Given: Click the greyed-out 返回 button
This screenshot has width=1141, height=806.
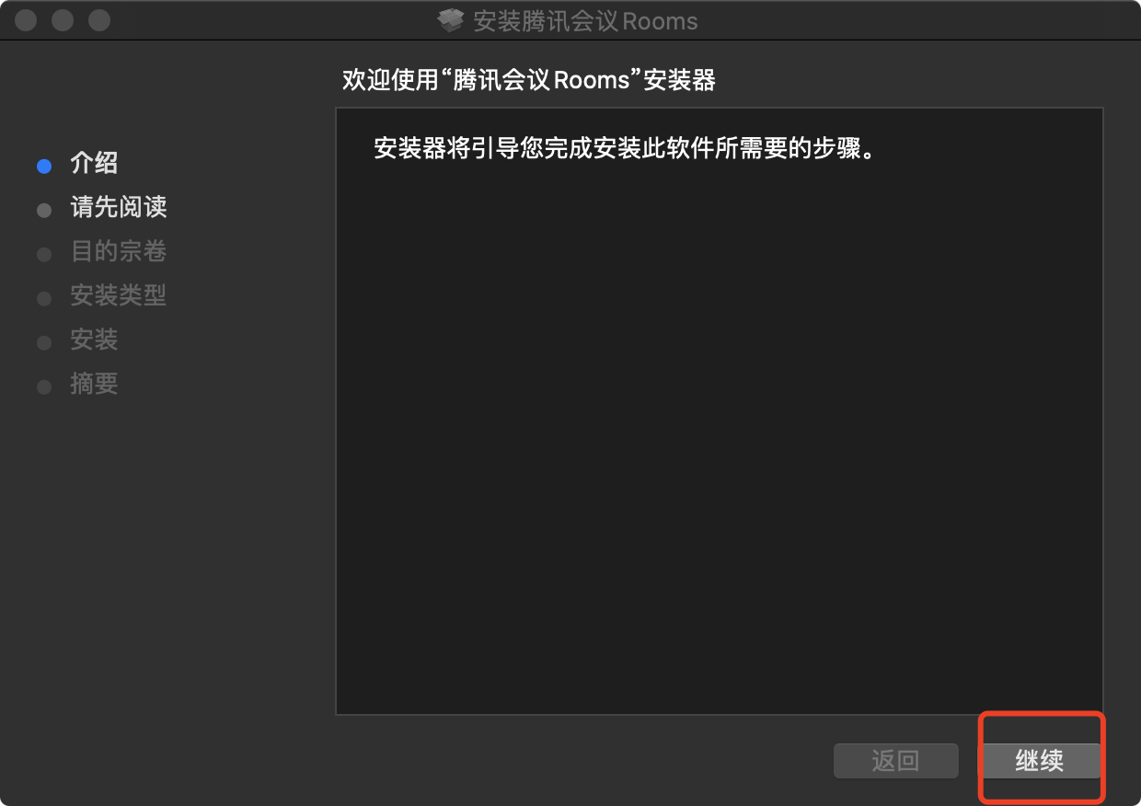Looking at the screenshot, I should [x=896, y=761].
